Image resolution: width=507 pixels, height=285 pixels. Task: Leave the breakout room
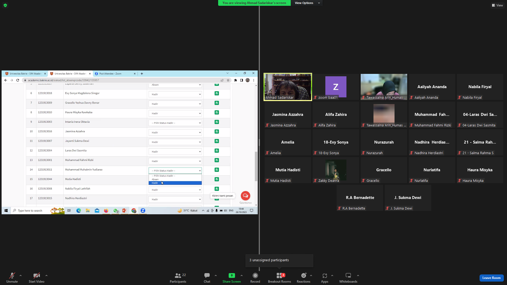(491, 278)
